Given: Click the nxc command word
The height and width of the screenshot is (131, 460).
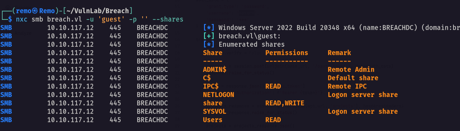Looking at the screenshot, I should click(22, 19).
